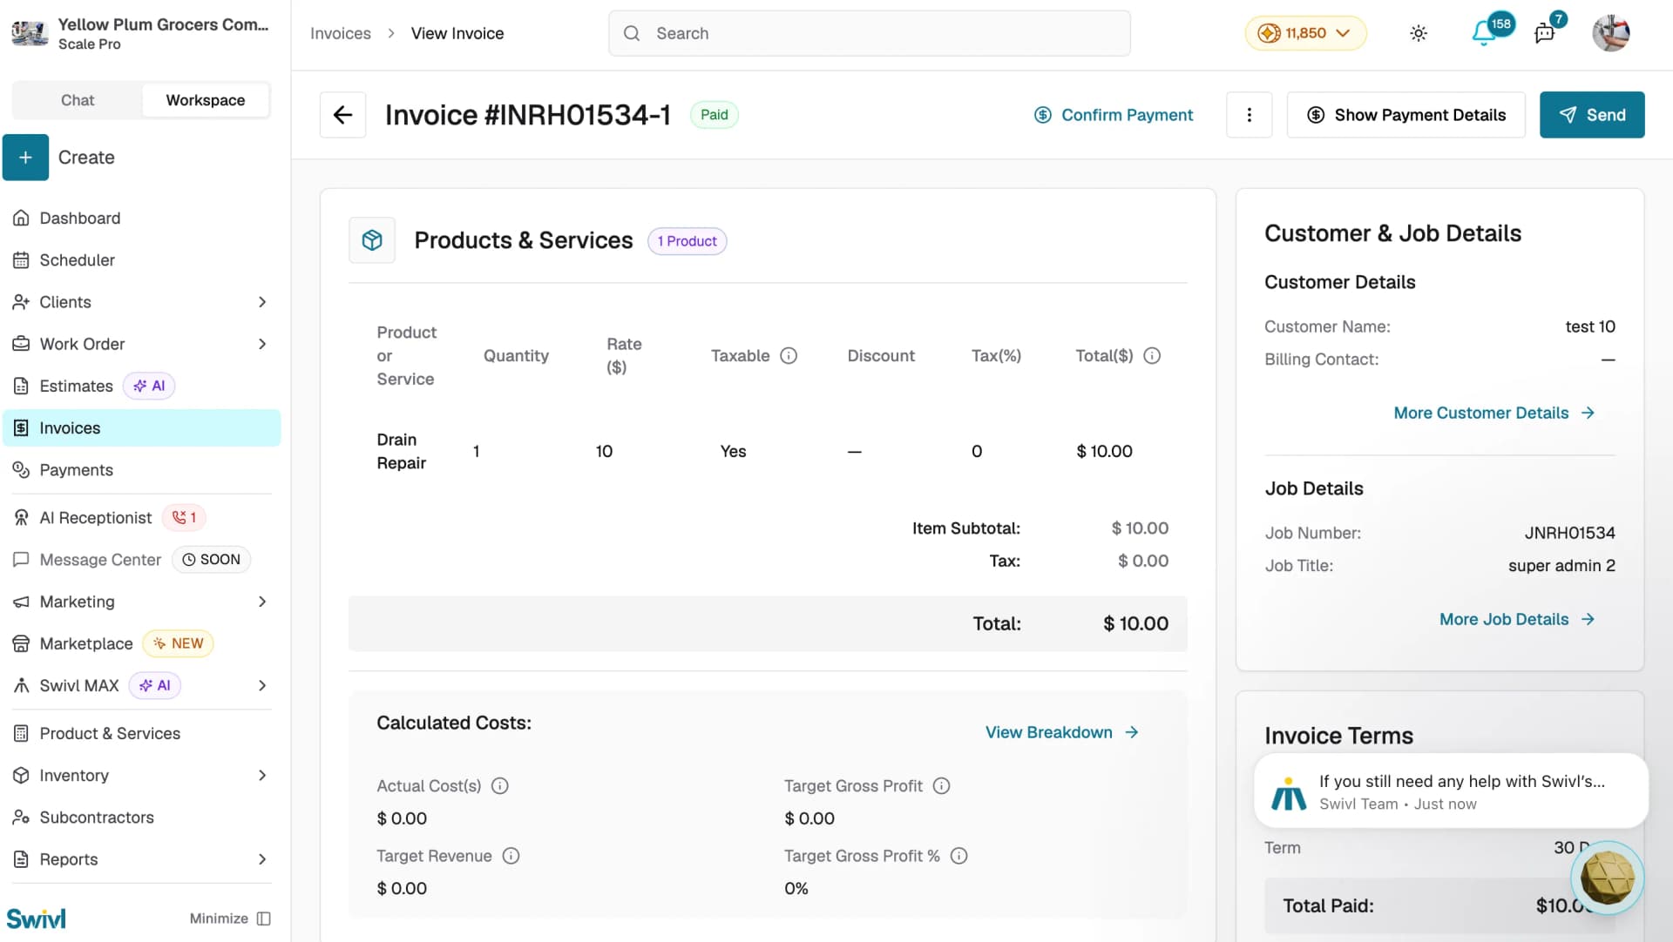This screenshot has width=1673, height=942.
Task: Click the Confirm Payment button
Action: pyautogui.click(x=1113, y=115)
